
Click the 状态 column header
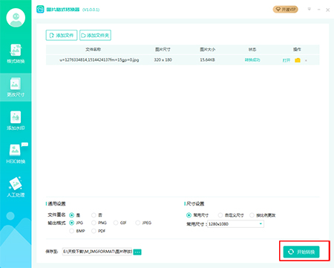pyautogui.click(x=252, y=50)
